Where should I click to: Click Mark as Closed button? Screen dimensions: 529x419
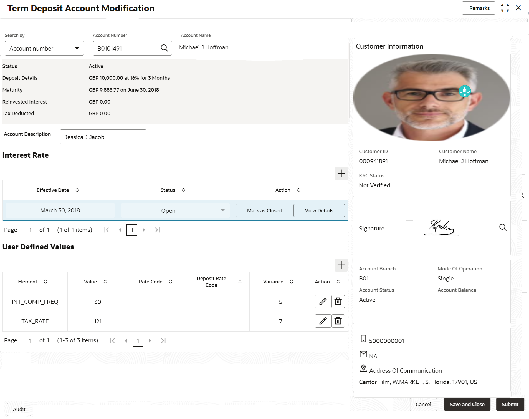(x=265, y=210)
